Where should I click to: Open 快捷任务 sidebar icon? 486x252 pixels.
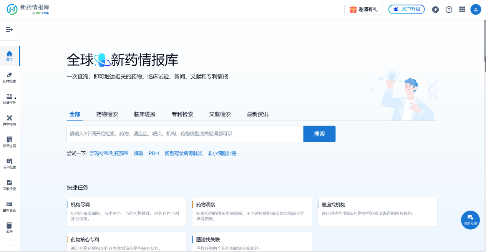pos(9,99)
